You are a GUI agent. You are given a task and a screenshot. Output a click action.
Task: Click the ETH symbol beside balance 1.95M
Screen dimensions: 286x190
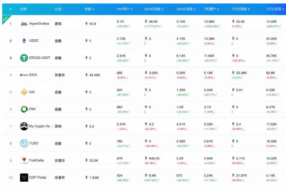[86, 177]
